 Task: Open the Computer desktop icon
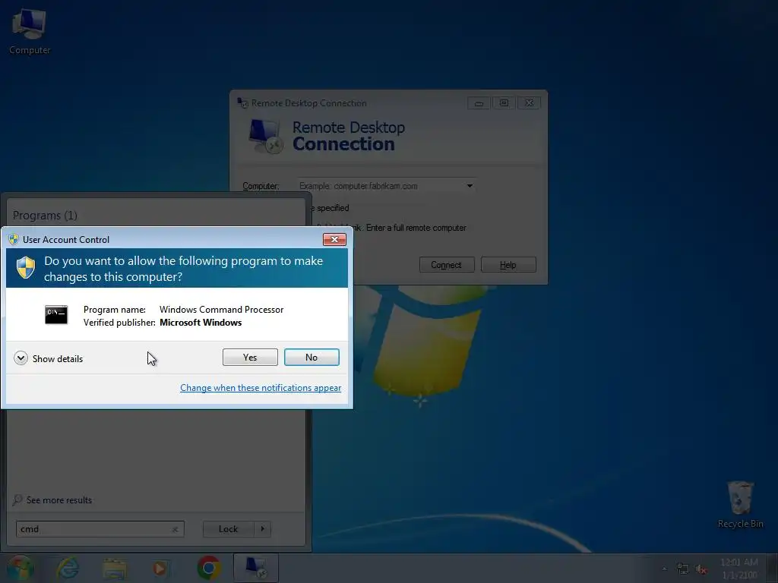pos(30,32)
